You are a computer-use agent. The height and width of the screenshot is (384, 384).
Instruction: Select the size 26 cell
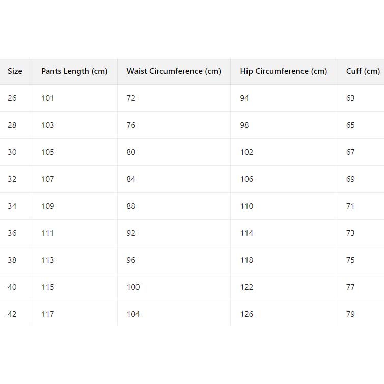(12, 98)
